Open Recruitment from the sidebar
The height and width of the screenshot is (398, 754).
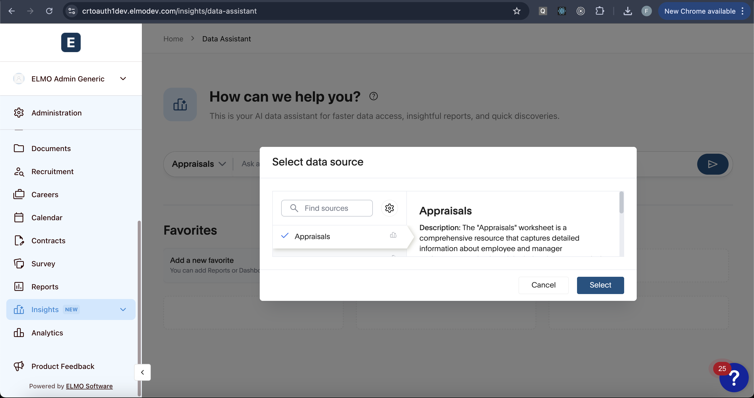pos(52,172)
